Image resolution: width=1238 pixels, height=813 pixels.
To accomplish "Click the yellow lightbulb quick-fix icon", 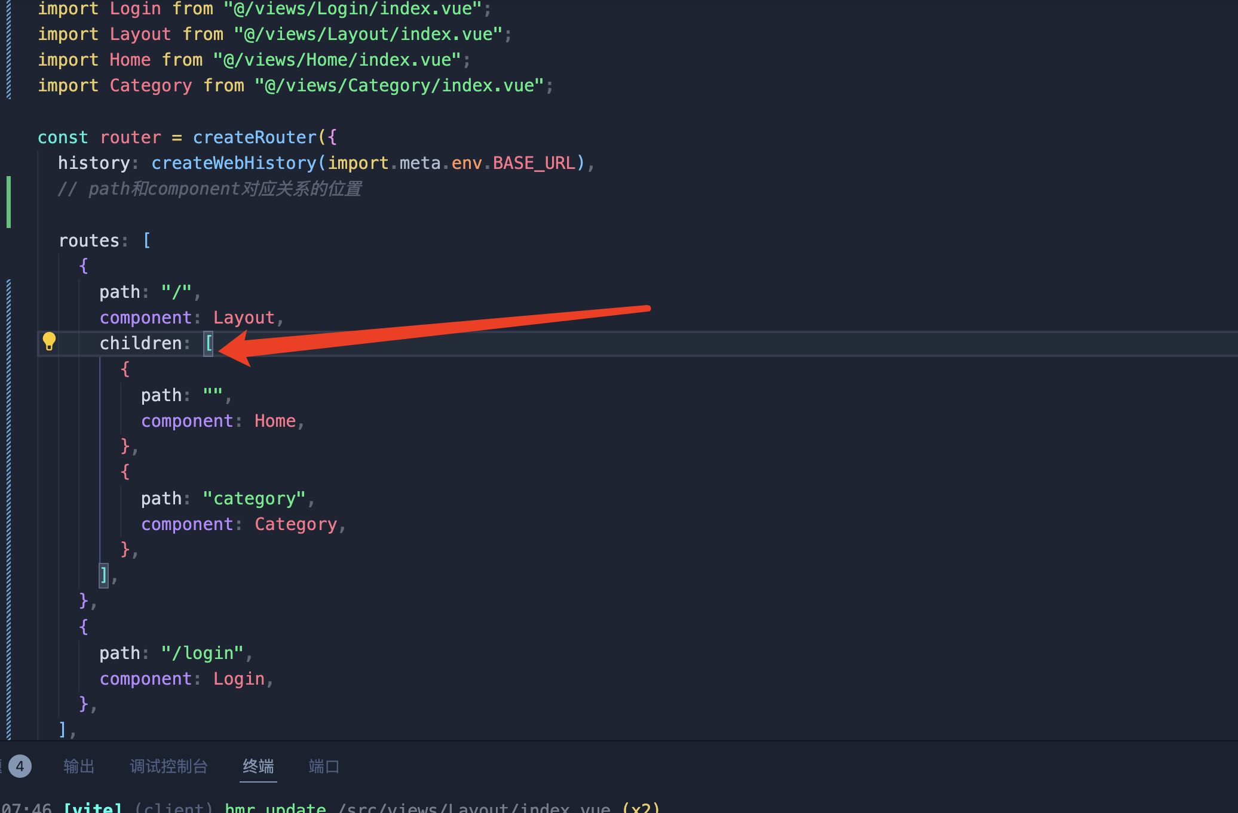I will [x=49, y=341].
